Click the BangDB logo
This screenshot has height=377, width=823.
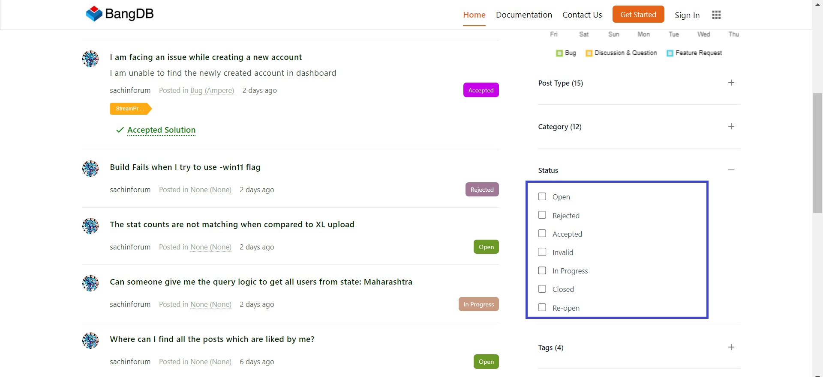pos(120,14)
